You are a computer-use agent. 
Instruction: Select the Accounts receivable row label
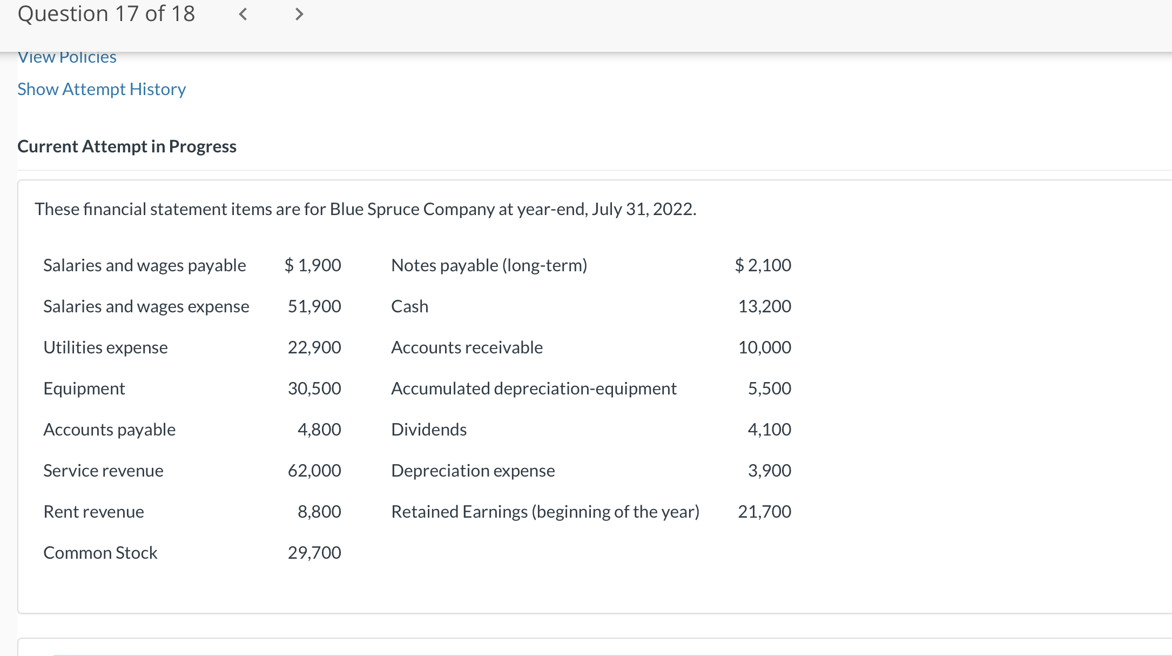[x=466, y=347]
